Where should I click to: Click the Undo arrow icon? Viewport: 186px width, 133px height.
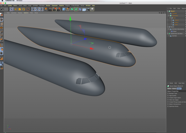2,9
